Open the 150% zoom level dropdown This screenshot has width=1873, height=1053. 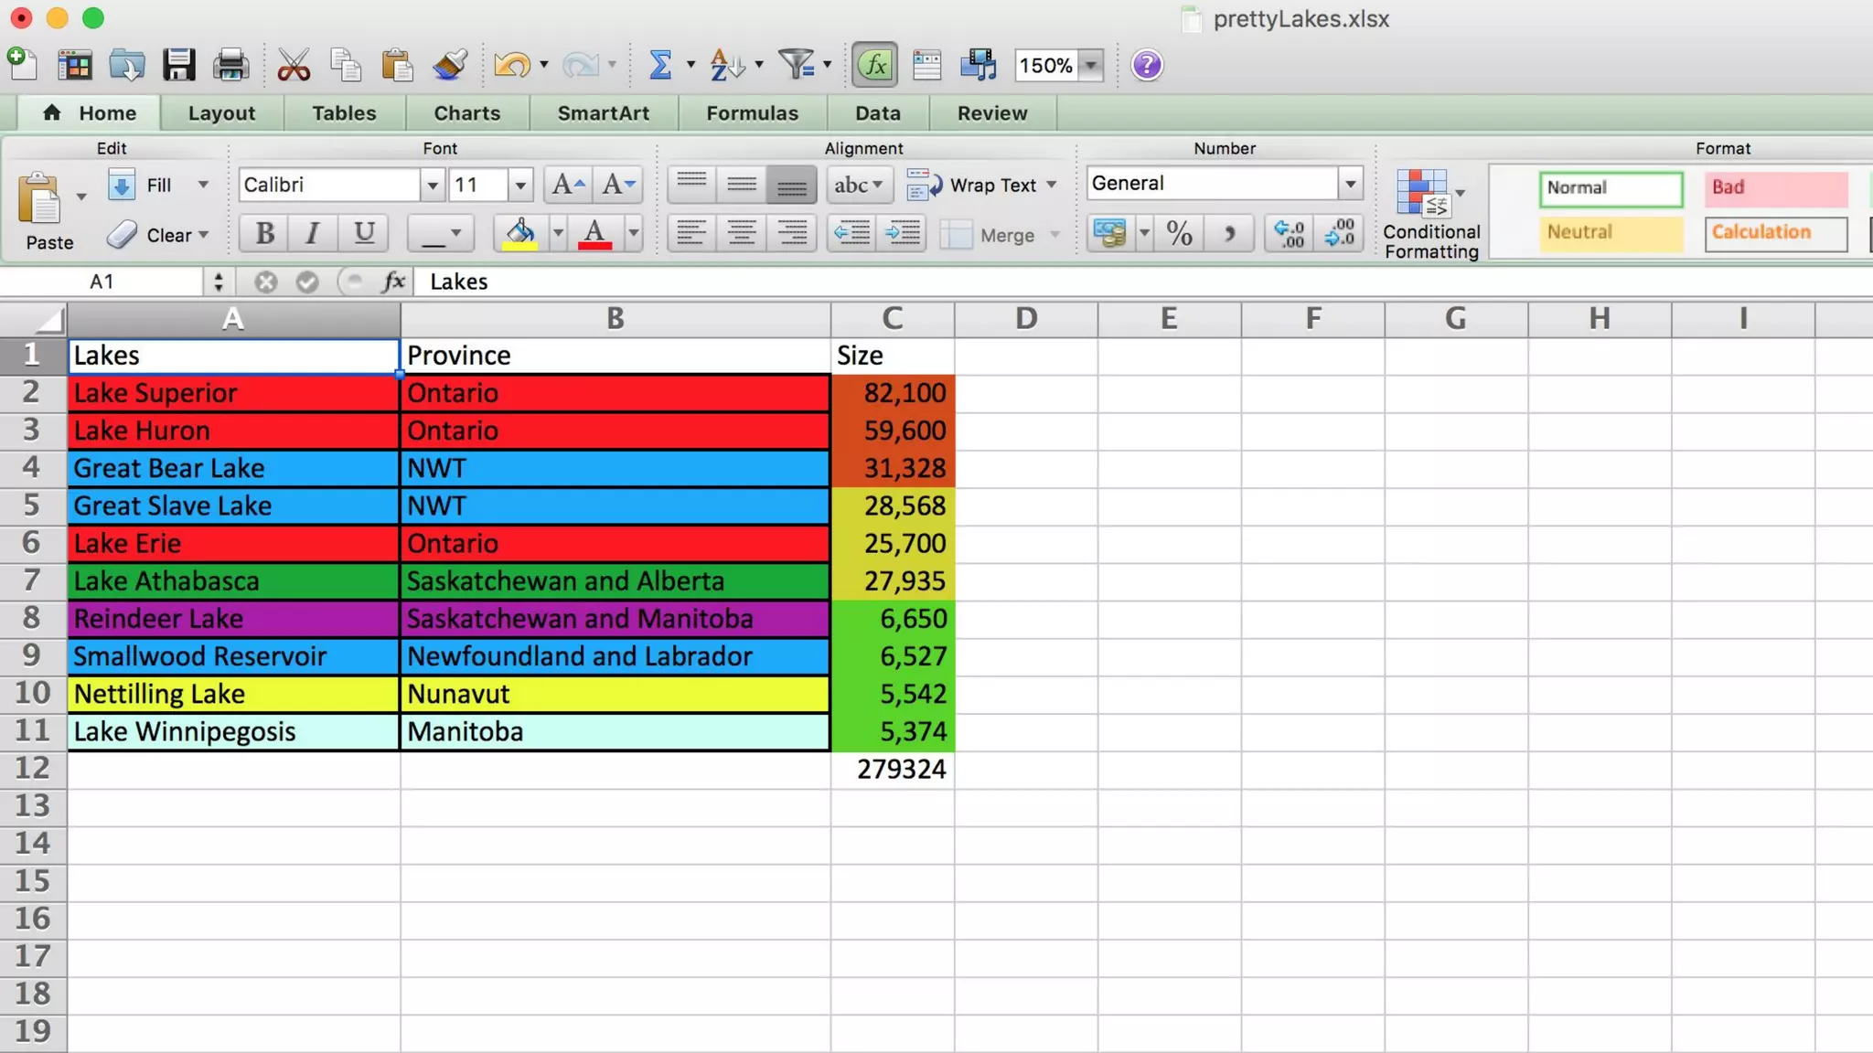pos(1090,66)
